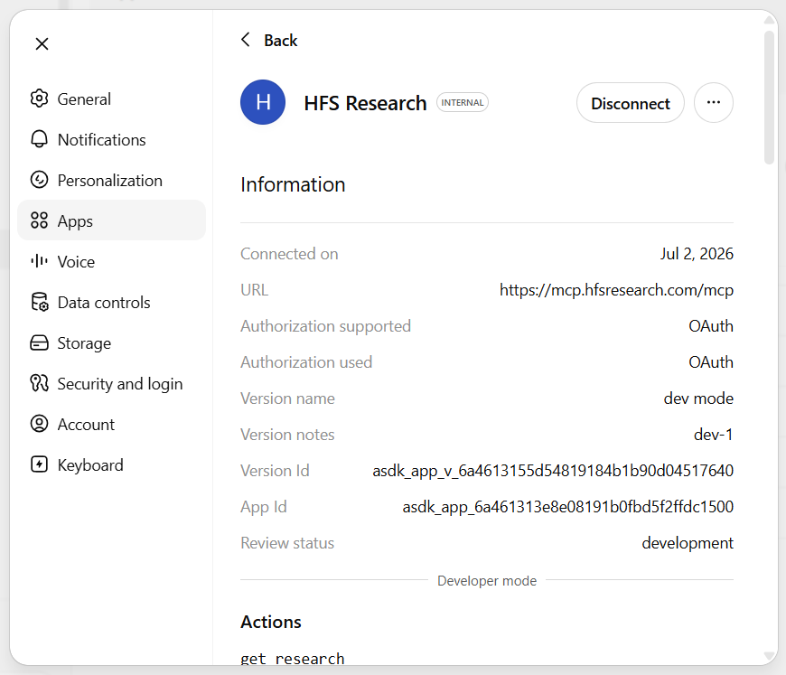Click the Voice waveform icon
786x675 pixels.
click(x=39, y=261)
